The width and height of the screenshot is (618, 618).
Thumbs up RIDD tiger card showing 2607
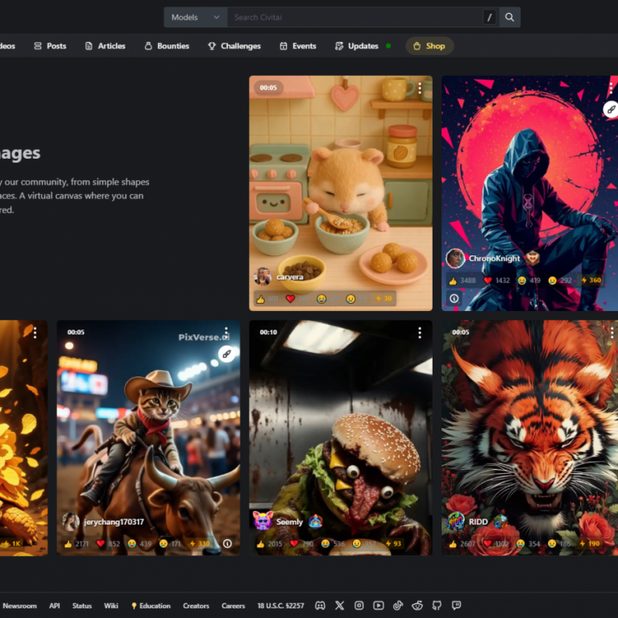(462, 544)
